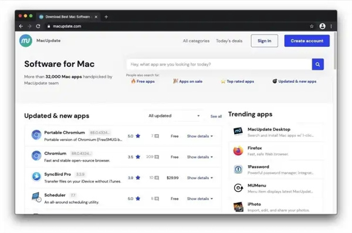Open the browser three-dot menu

point(331,26)
